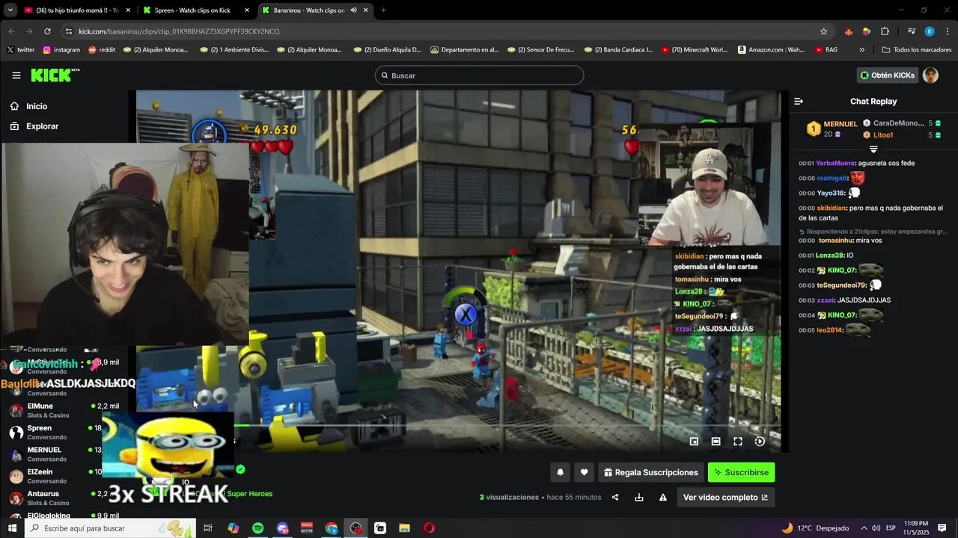958x538 pixels.
Task: Open the twitter bookmark
Action: [x=21, y=50]
